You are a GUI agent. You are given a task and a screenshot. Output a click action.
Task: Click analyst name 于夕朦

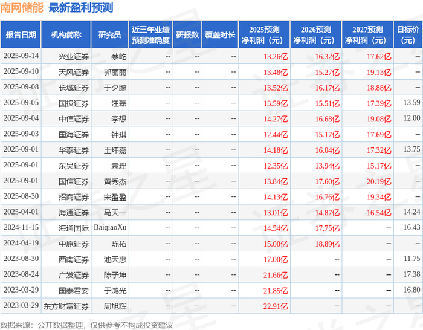pos(115,88)
